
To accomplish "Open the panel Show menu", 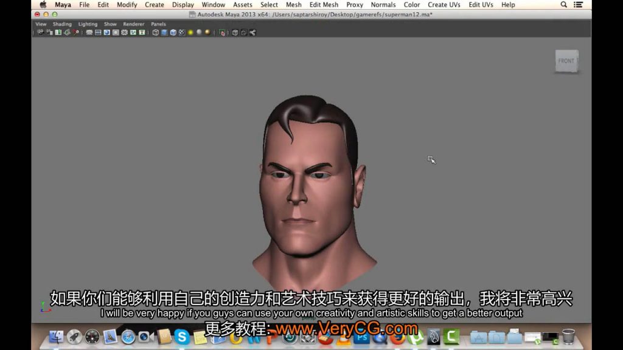I will (110, 24).
